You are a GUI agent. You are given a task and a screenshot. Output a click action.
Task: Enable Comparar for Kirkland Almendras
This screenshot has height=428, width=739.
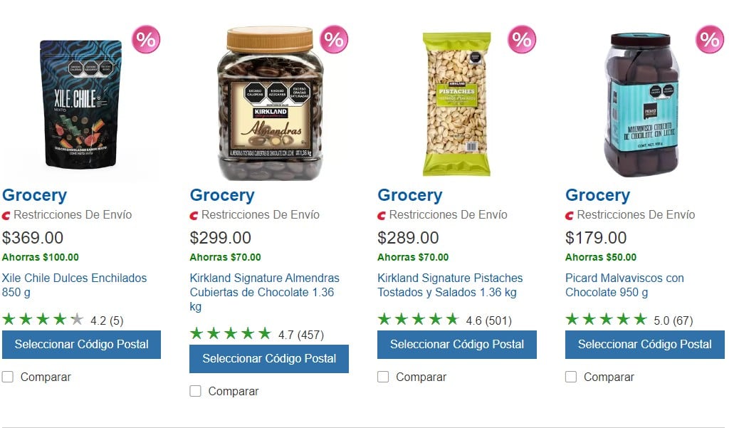196,391
